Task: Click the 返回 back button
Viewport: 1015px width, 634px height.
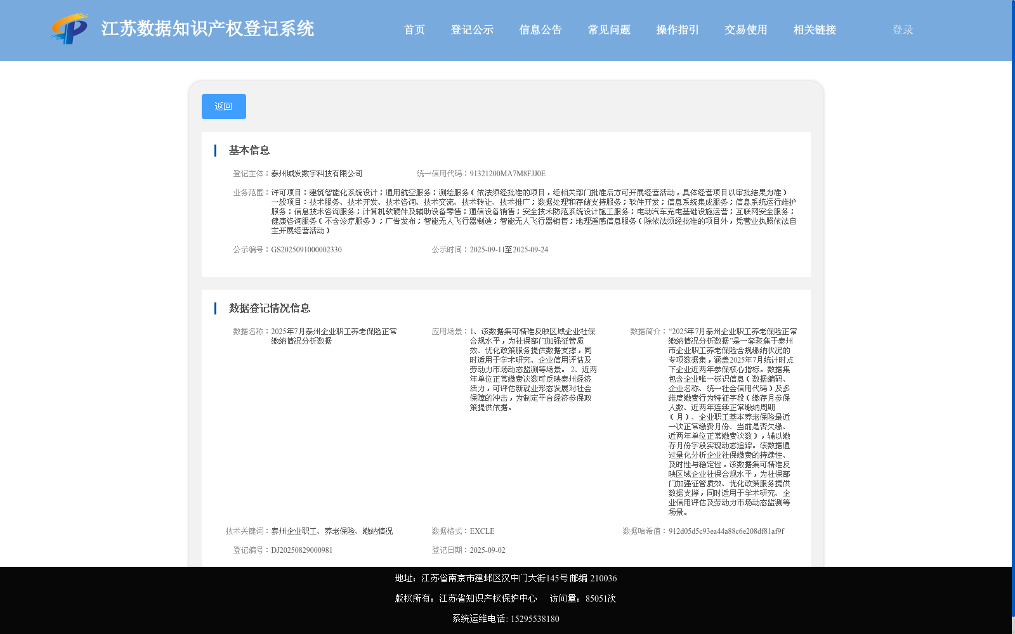Action: click(224, 107)
